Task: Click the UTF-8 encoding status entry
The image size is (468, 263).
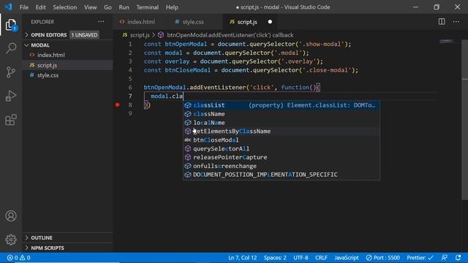Action: 301,258
